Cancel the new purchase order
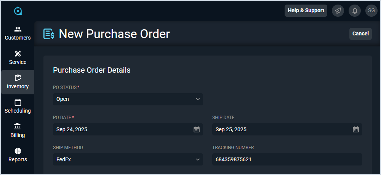The height and width of the screenshot is (175, 381). pos(360,33)
